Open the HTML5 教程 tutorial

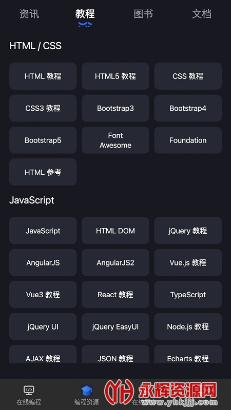115,76
